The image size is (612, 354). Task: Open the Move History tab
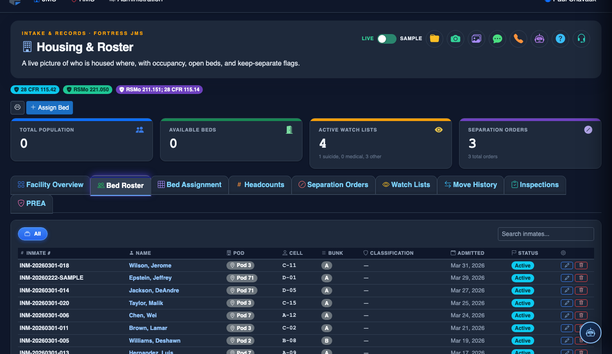[470, 185]
